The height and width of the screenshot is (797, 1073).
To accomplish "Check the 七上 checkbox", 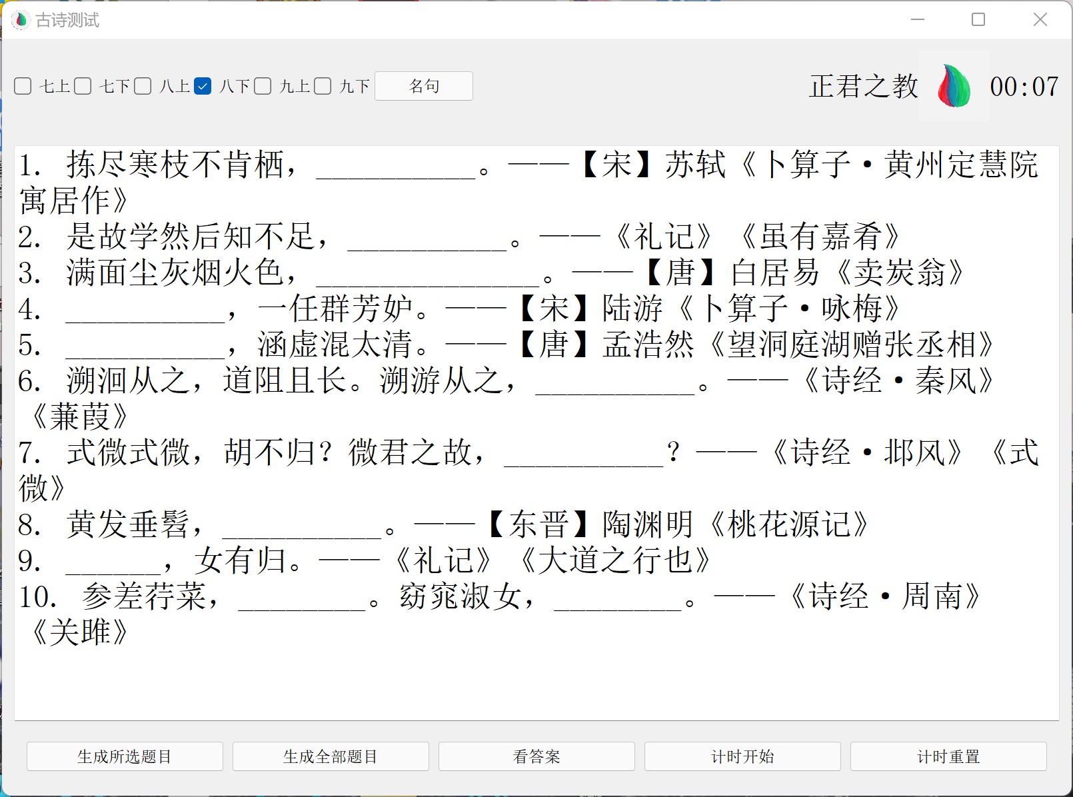I will 23,87.
